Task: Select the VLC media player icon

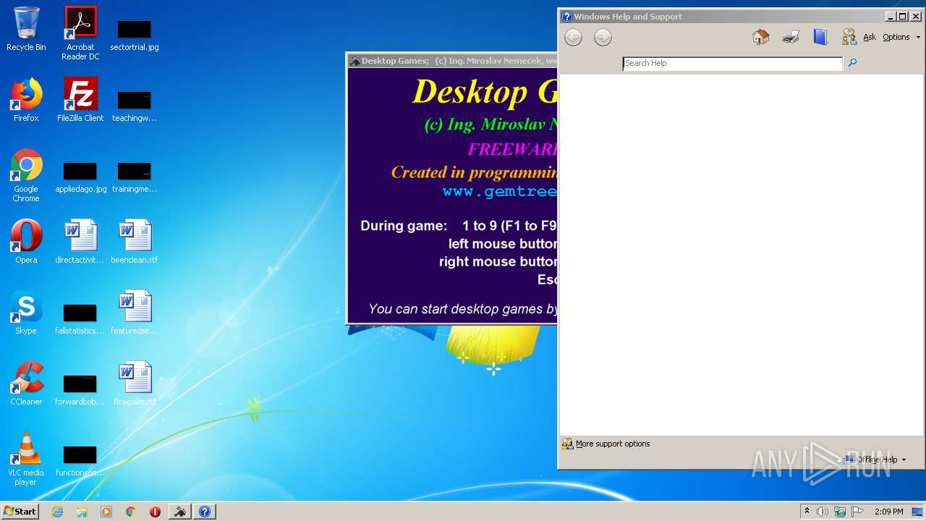Action: (x=26, y=459)
